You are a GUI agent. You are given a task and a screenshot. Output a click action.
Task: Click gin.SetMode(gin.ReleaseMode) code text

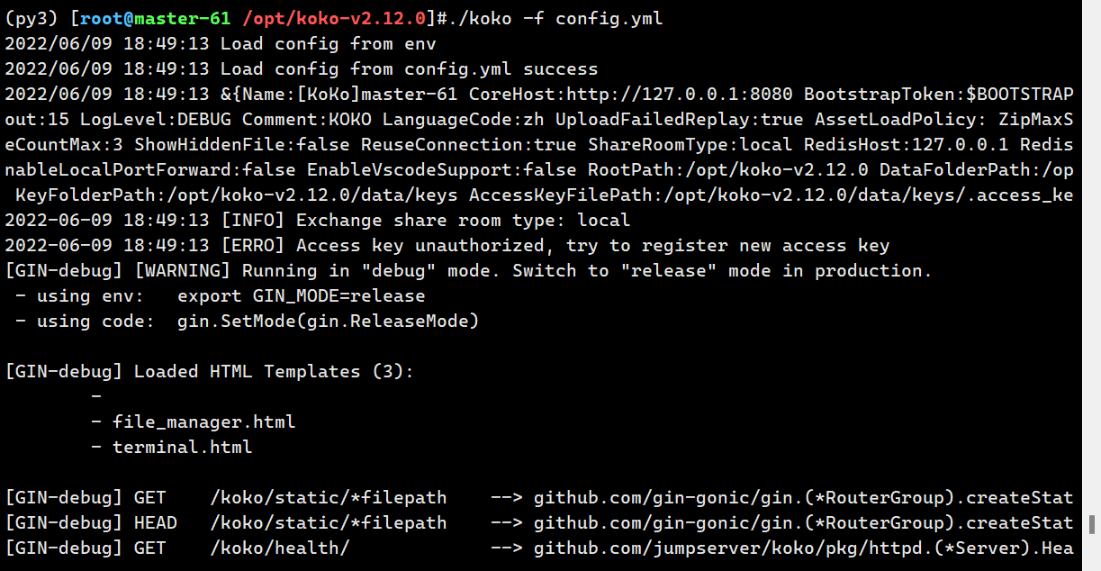click(329, 321)
